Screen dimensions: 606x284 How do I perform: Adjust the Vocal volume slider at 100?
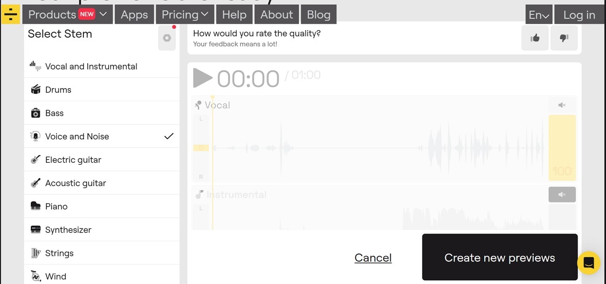(x=562, y=148)
